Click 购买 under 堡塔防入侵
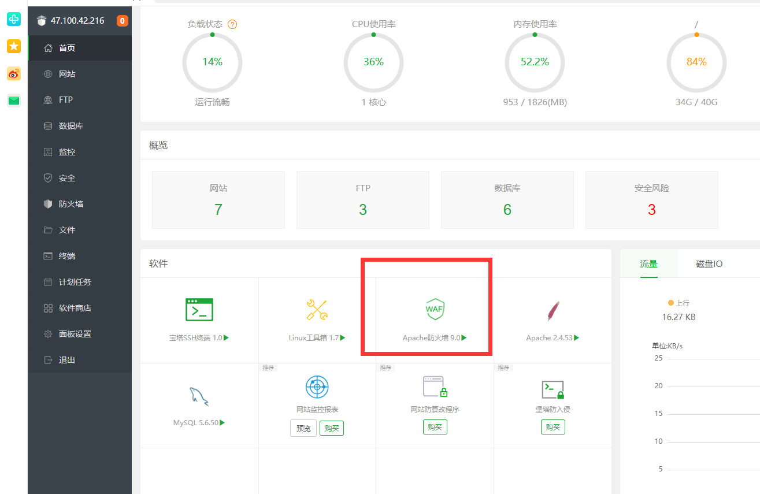 pos(553,427)
